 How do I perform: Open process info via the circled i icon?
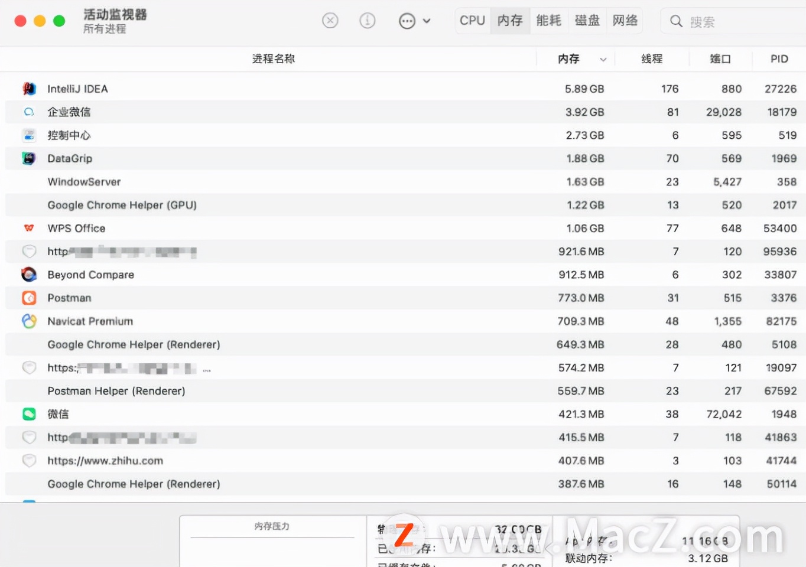tap(367, 20)
